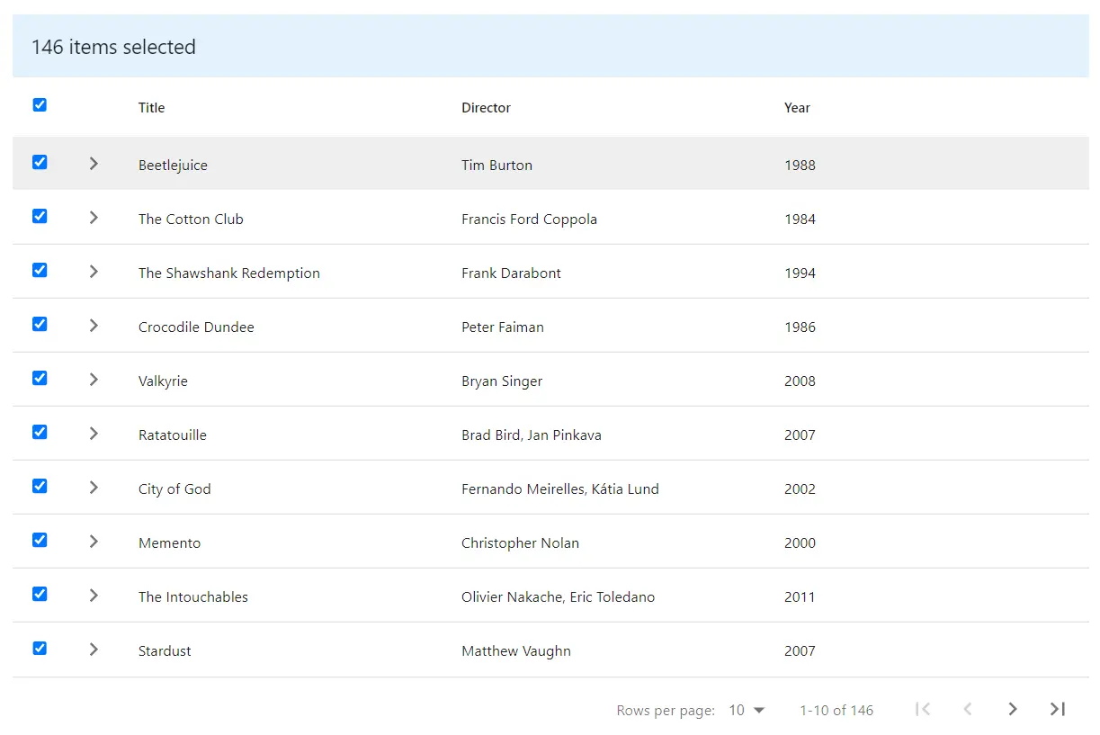The height and width of the screenshot is (735, 1100).
Task: Click the year 1994 cell
Action: (x=800, y=273)
